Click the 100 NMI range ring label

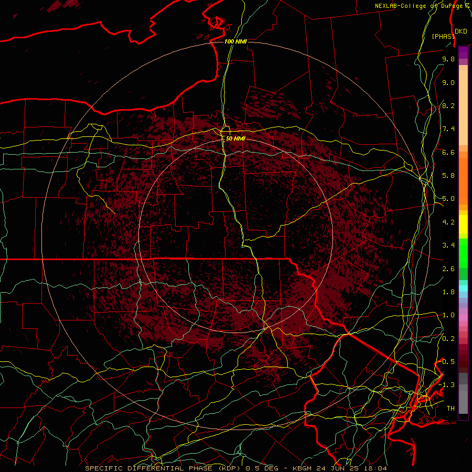click(x=235, y=41)
